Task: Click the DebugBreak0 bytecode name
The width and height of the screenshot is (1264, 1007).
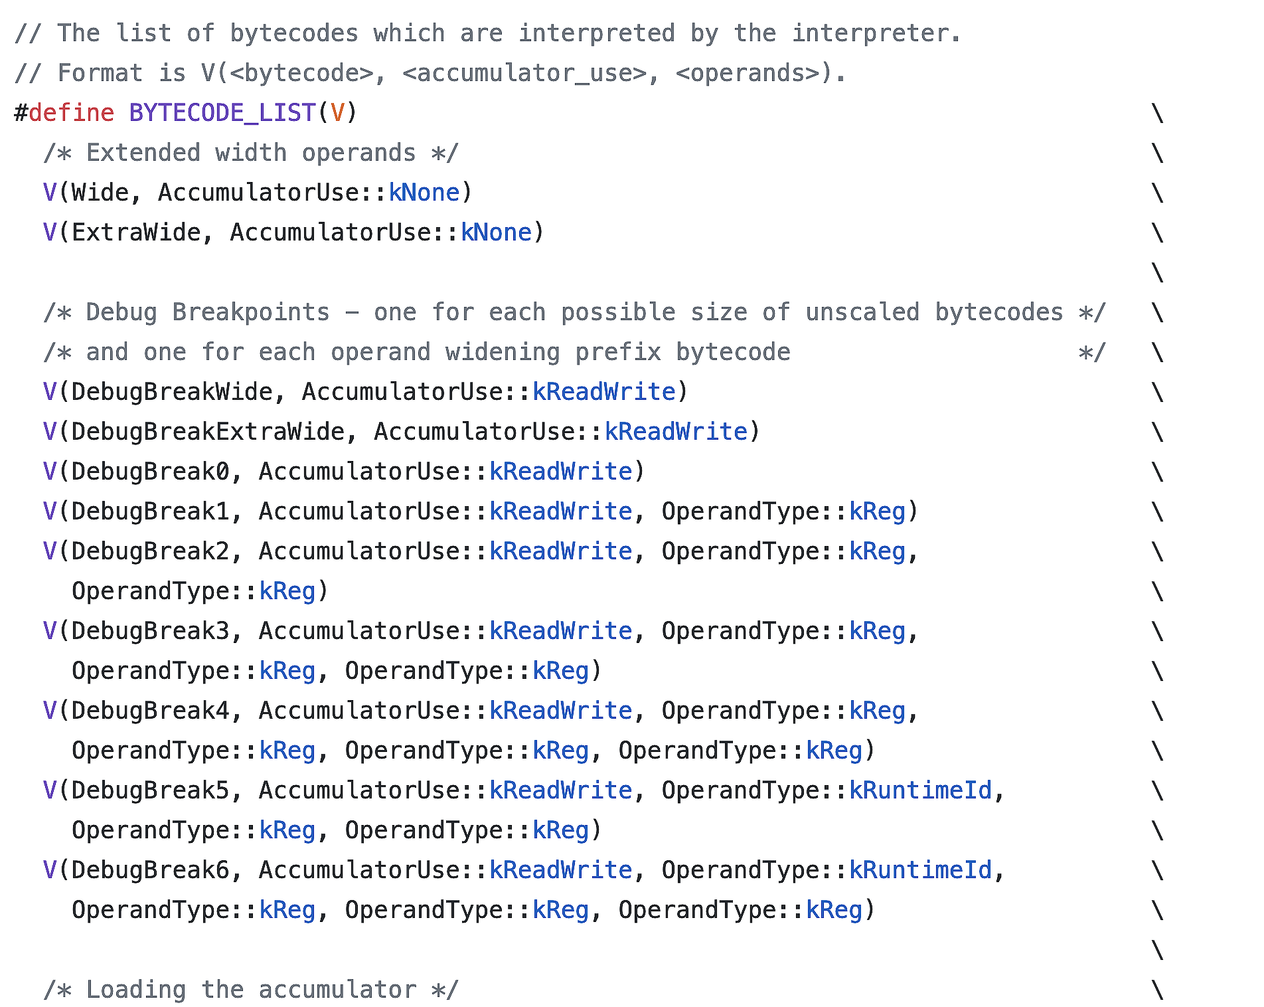Action: click(150, 472)
